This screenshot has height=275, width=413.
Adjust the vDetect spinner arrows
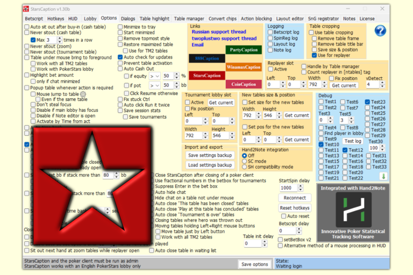click(x=382, y=84)
